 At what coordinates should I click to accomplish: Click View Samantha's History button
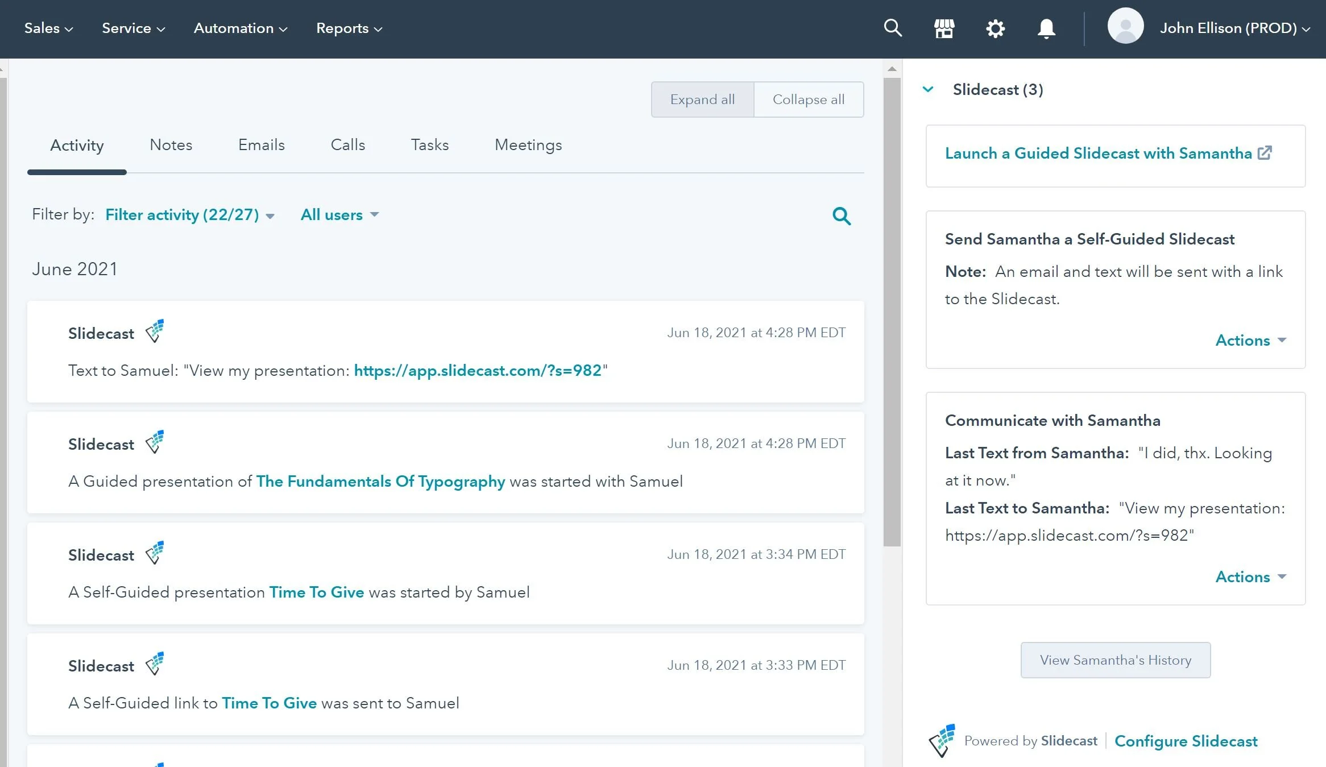coord(1116,660)
